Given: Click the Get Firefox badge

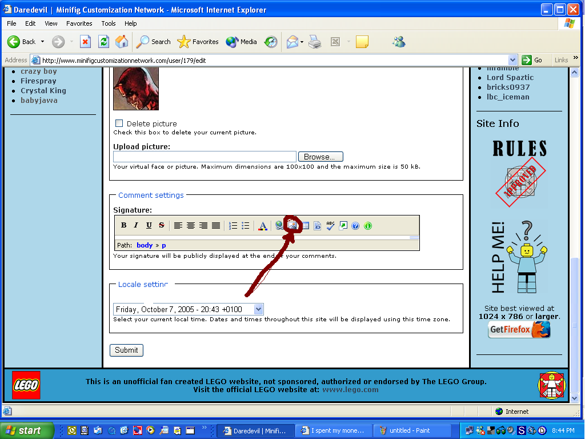Looking at the screenshot, I should (x=519, y=330).
